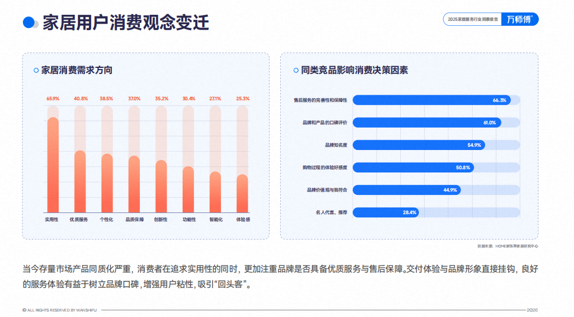
Task: Select the 体验感 bar at 25.3%
Action: [x=242, y=194]
